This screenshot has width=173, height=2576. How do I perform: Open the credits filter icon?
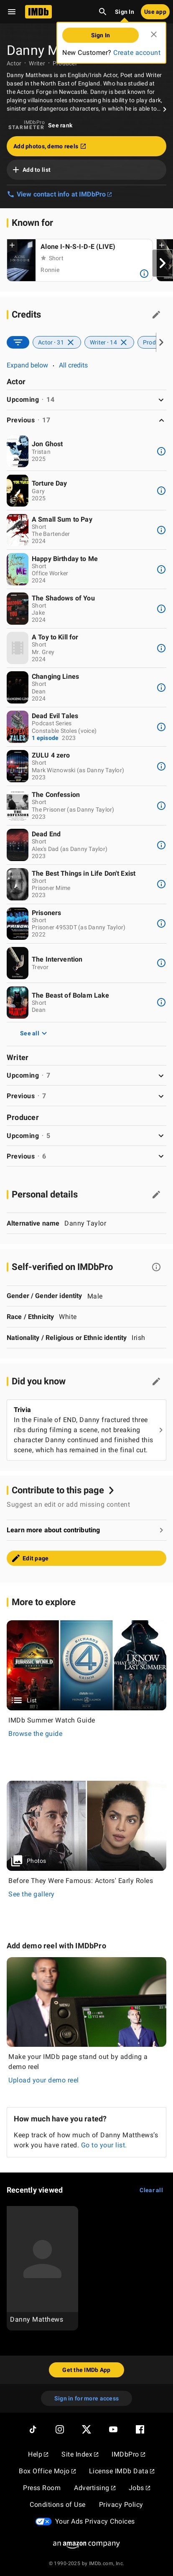coord(17,342)
